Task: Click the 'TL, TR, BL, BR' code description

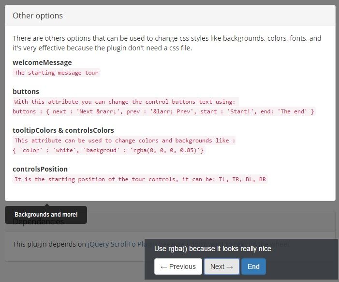Action: pyautogui.click(x=140, y=179)
